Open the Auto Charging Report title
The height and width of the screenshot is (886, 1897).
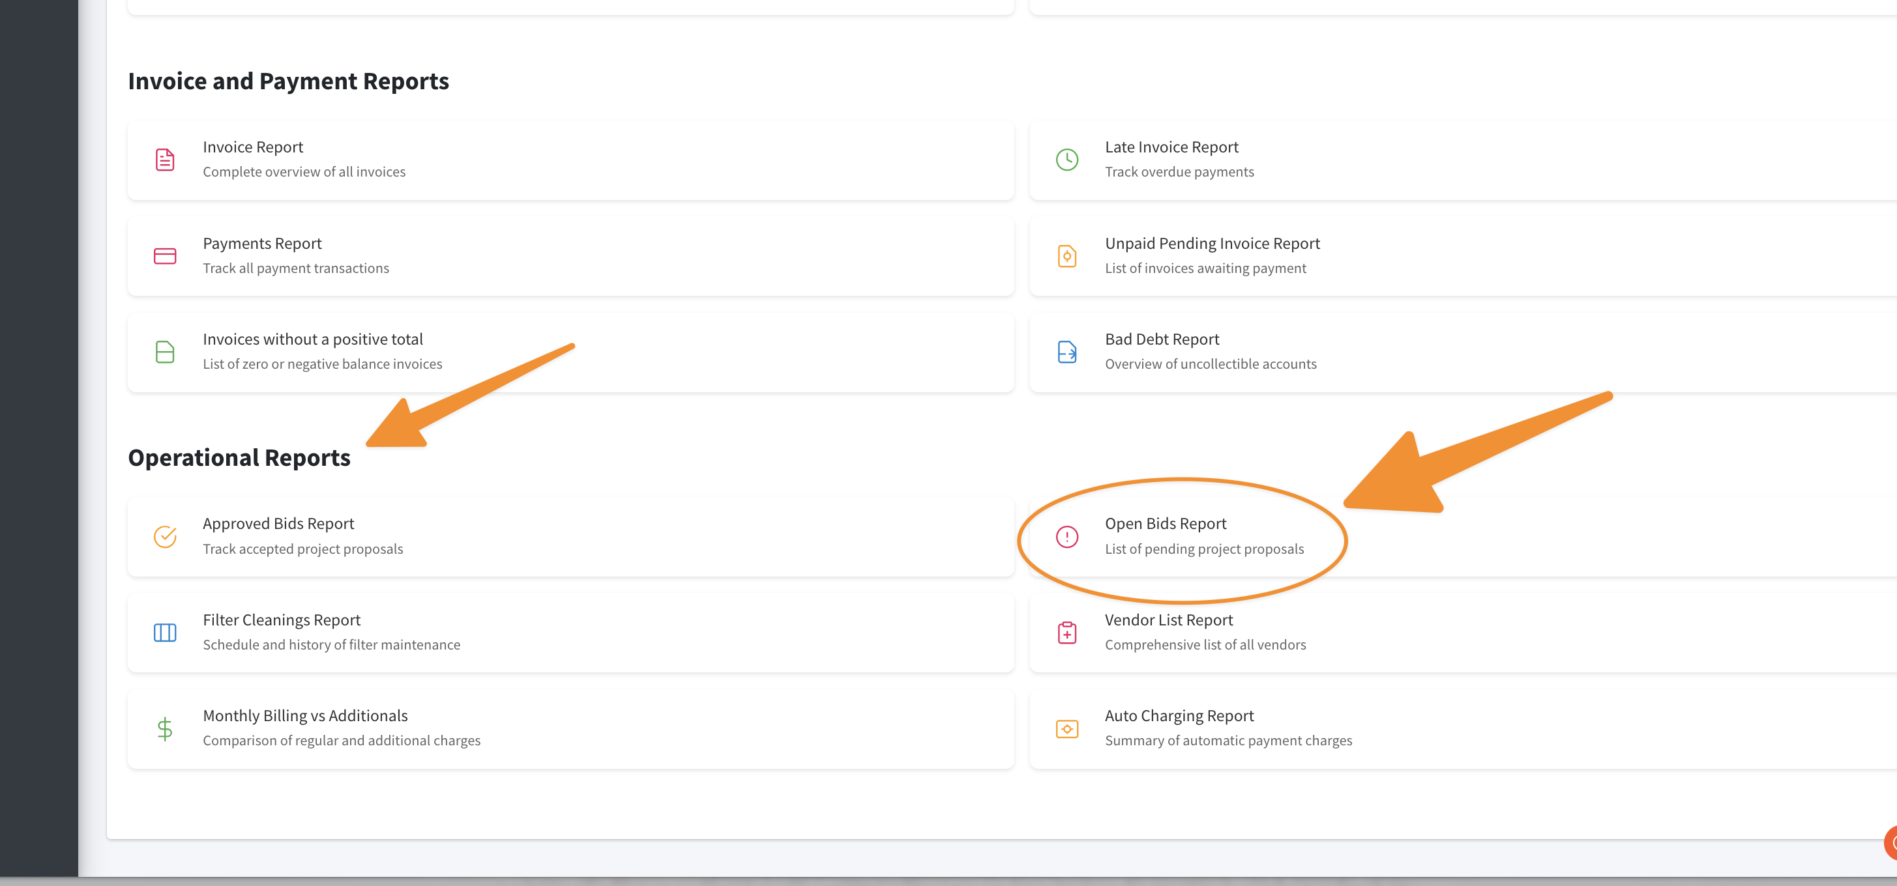click(x=1179, y=716)
